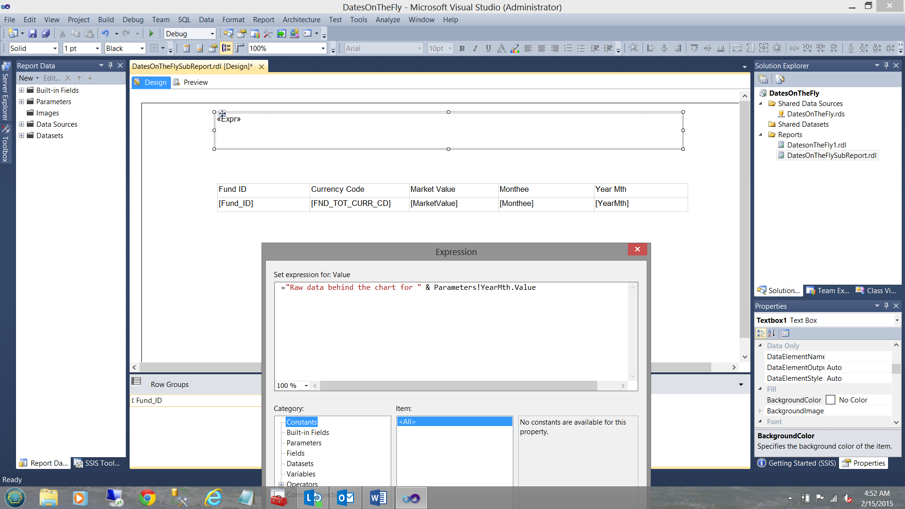This screenshot has height=509, width=905.
Task: Toggle the Ruler toolbar button
Action: (x=240, y=48)
